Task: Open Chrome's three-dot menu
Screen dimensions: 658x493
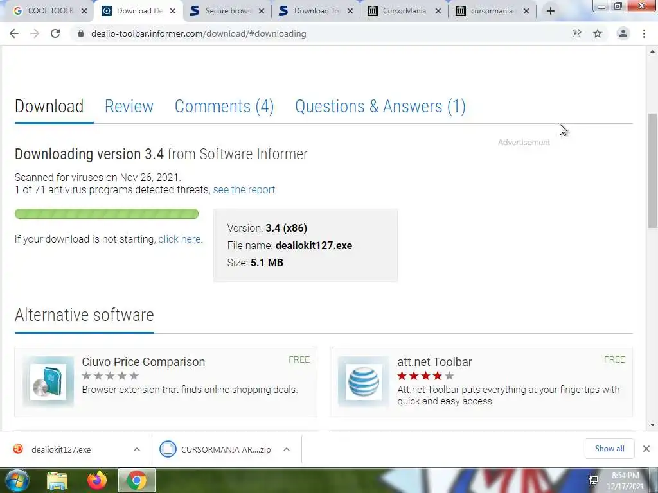Action: 644,33
